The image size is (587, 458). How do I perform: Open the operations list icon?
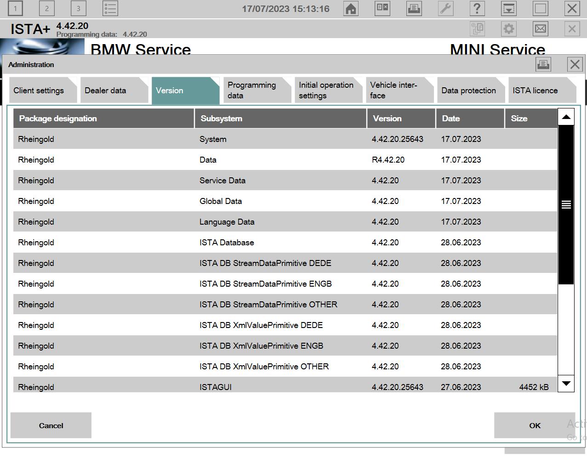pyautogui.click(x=110, y=8)
